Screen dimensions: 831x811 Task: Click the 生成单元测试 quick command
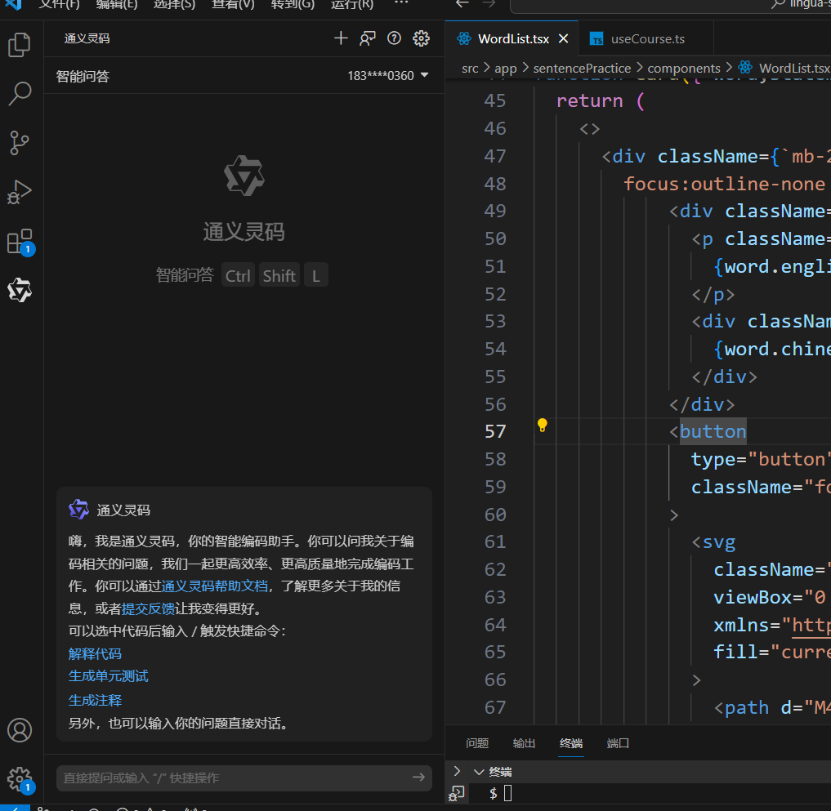coord(108,676)
